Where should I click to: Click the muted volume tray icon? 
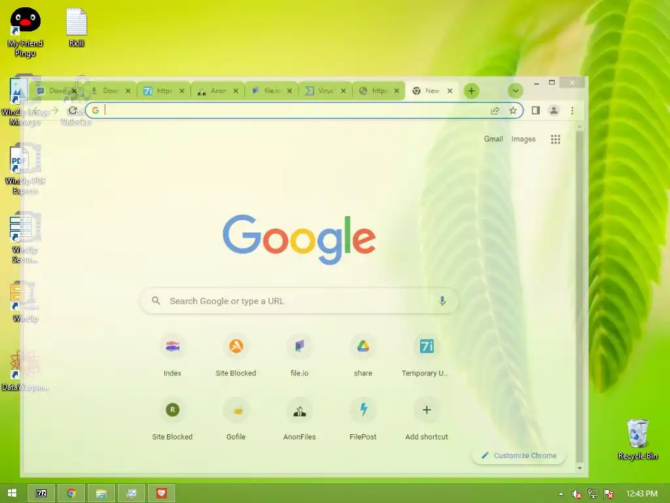click(576, 494)
